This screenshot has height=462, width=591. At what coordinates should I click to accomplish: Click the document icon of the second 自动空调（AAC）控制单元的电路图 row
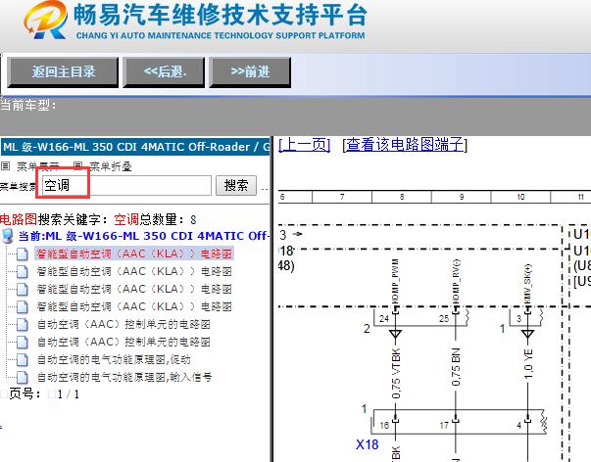(x=23, y=343)
